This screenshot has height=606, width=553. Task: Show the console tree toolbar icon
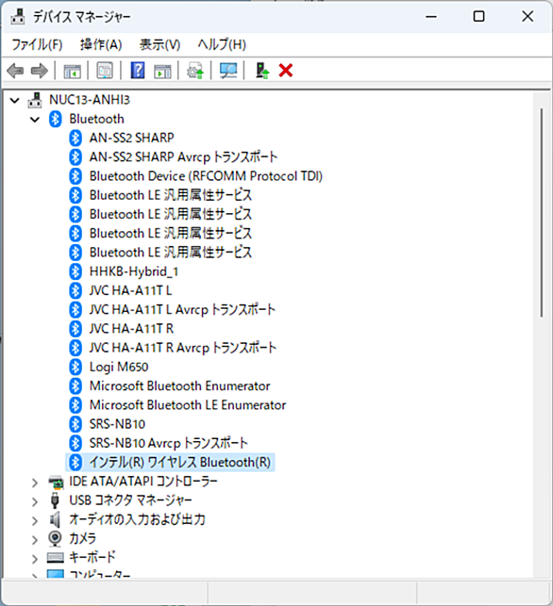click(73, 72)
